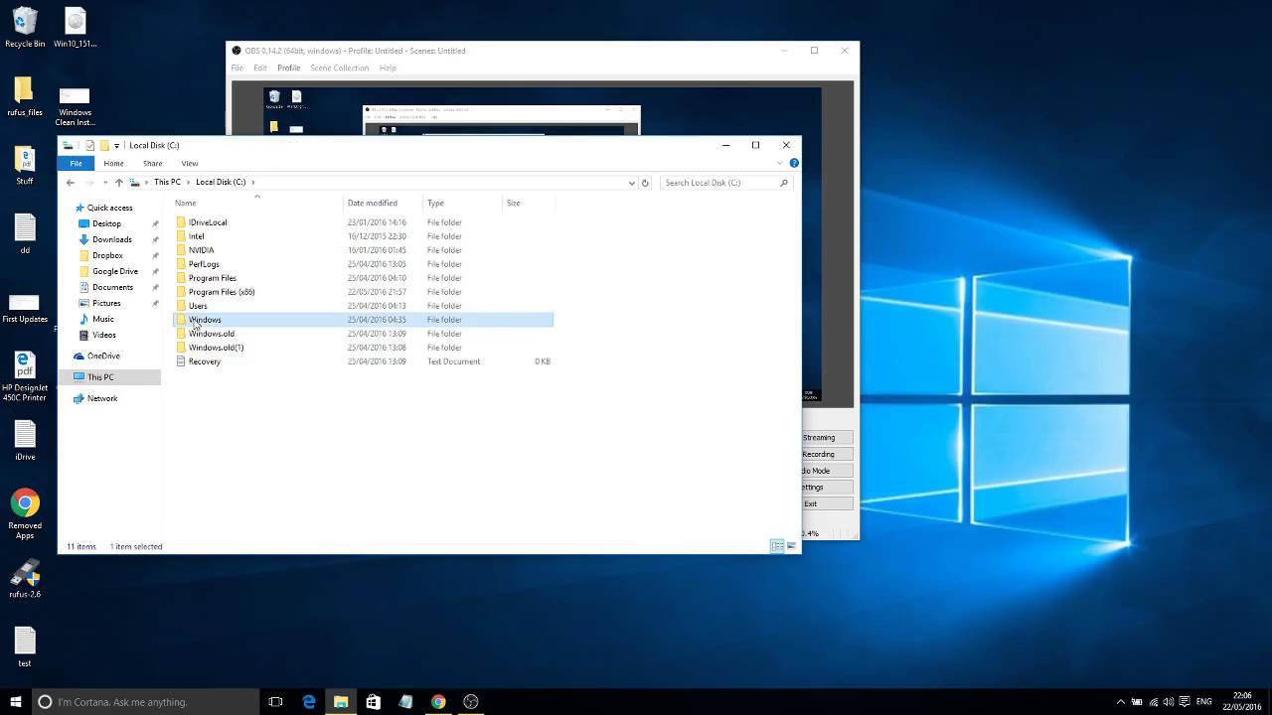Refresh the Local Disk (C:) folder view

point(645,183)
